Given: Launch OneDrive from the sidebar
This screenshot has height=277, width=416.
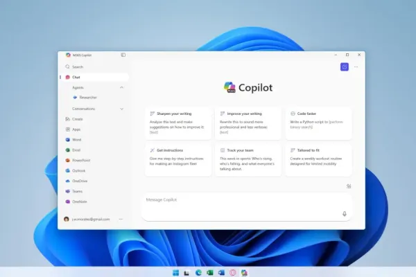Looking at the screenshot, I should tap(96, 181).
